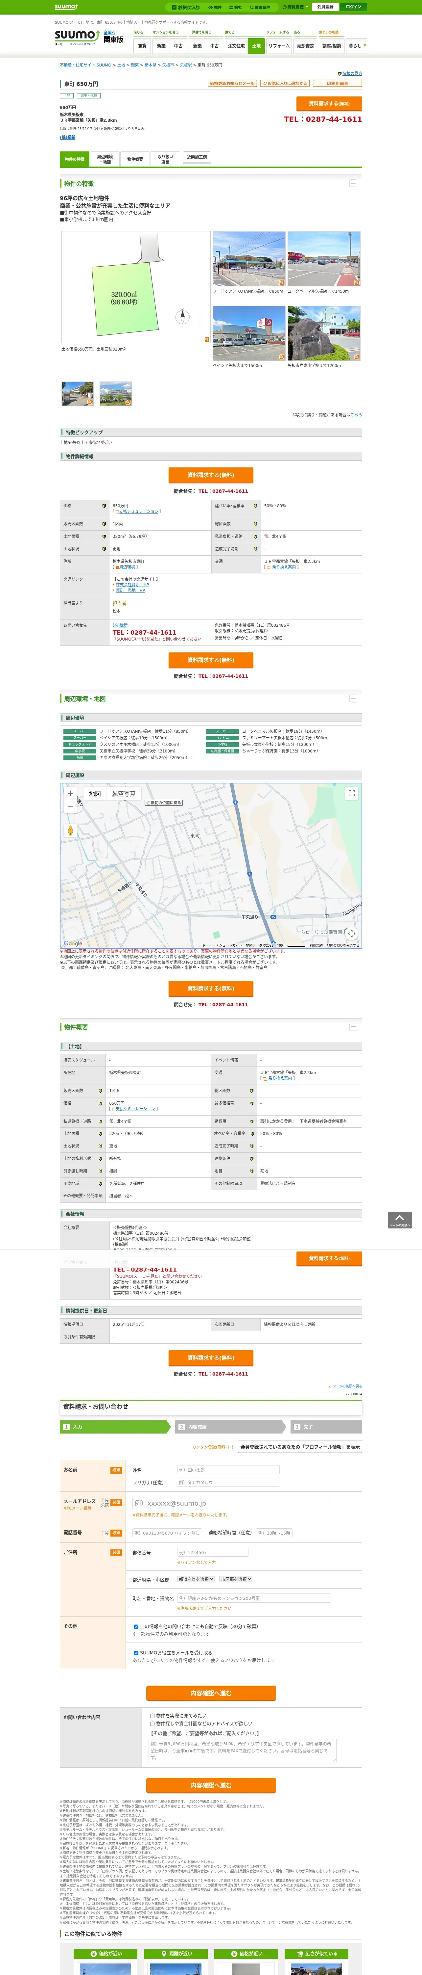Collapse the 周辺環境・地図 section via dots button

point(353,698)
